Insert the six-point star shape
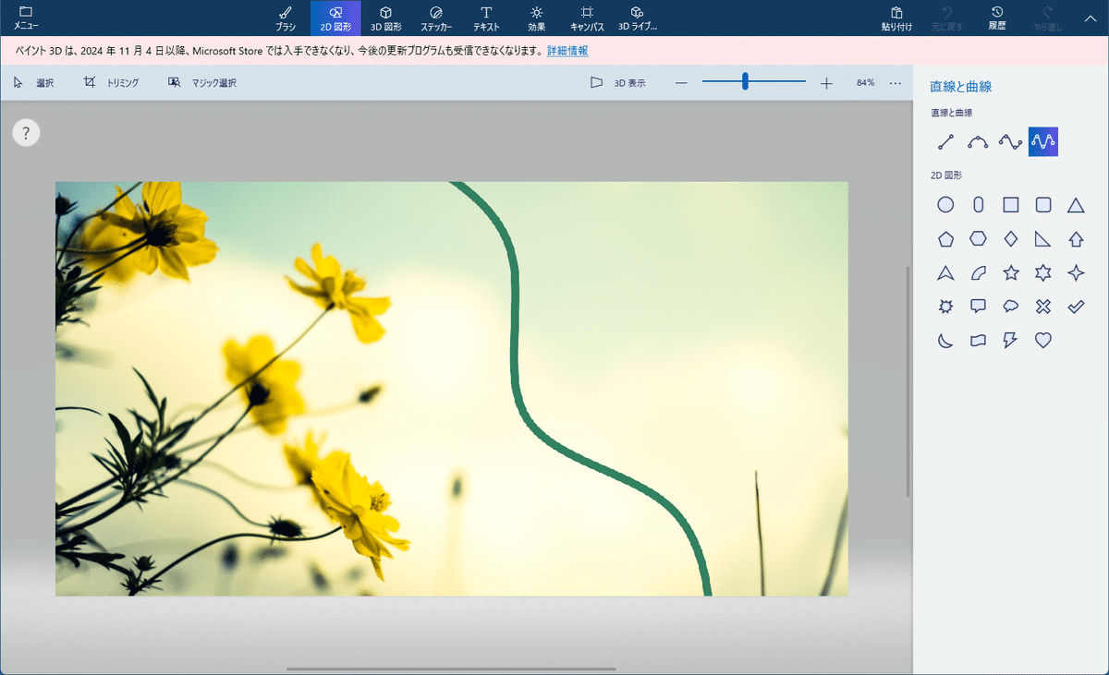The image size is (1109, 675). (1043, 272)
